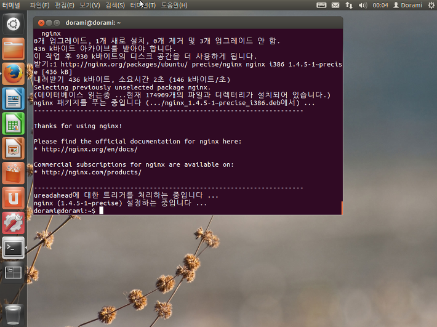Open LibreOffice Calc spreadsheet

[x=13, y=123]
